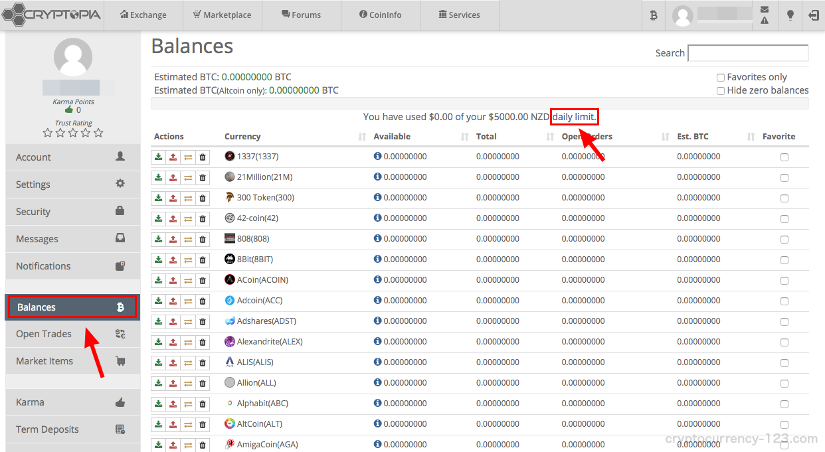Open Notifications in the sidebar
Viewport: 825px width, 452px height.
coord(73,266)
